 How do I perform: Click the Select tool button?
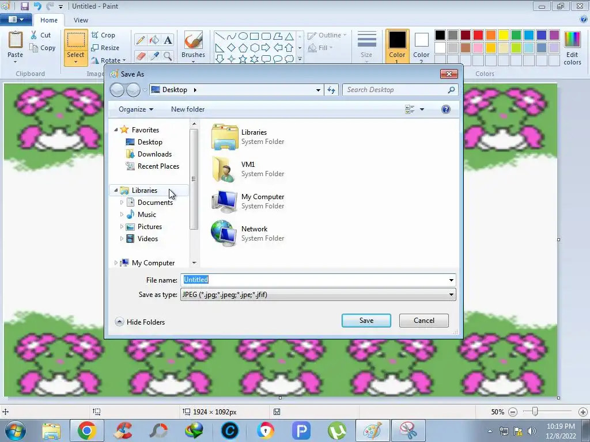point(75,48)
